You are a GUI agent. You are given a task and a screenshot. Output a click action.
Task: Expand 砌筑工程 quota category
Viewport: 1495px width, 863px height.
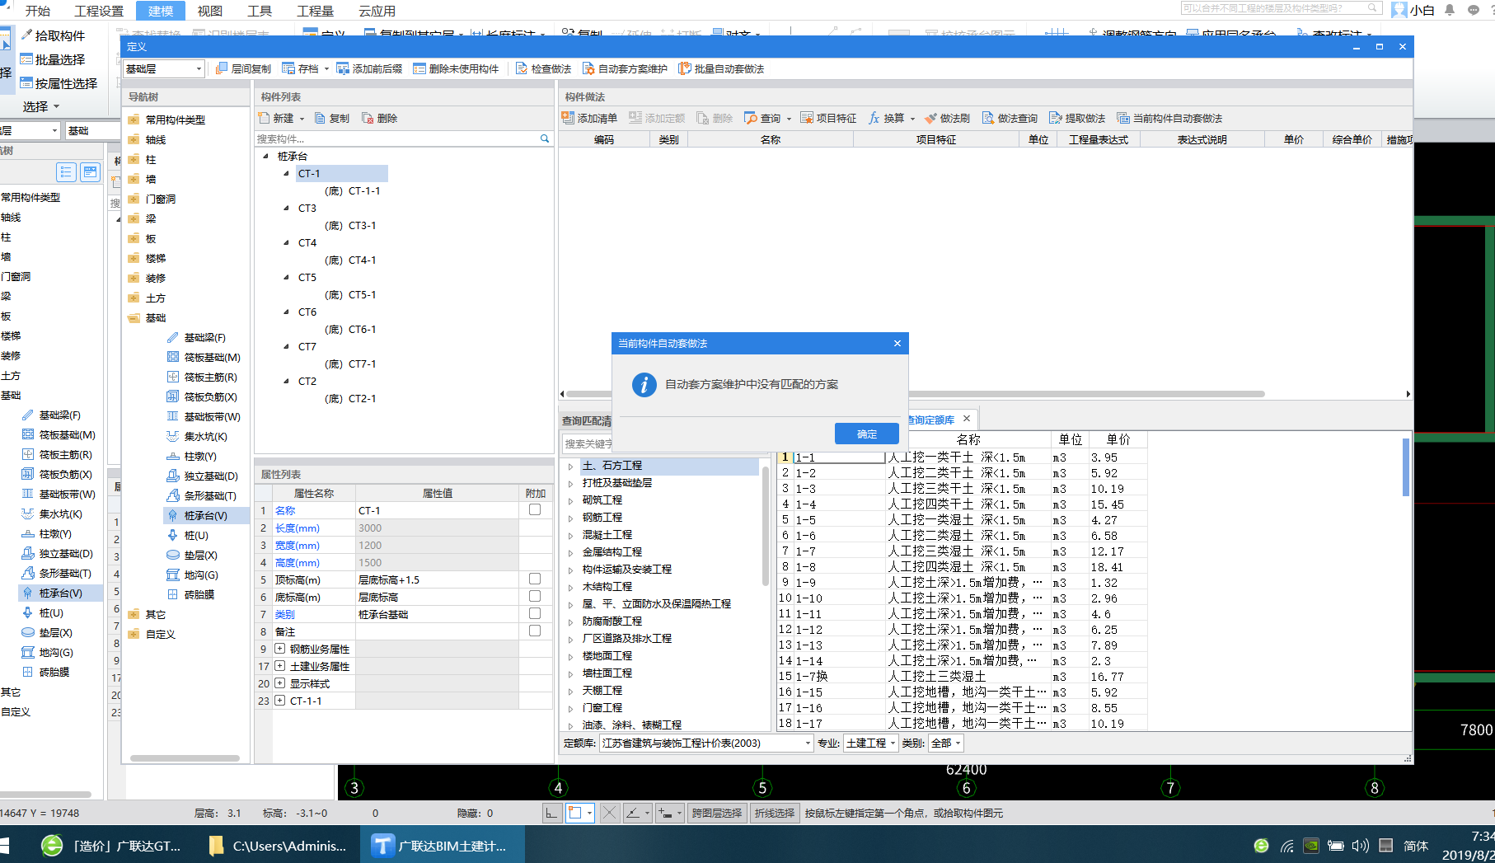[x=570, y=500]
